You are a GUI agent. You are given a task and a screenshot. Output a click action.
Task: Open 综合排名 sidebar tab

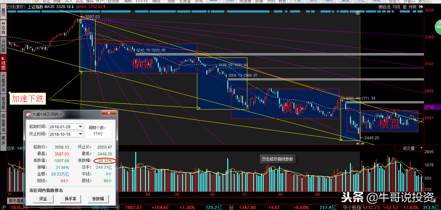pos(3,123)
